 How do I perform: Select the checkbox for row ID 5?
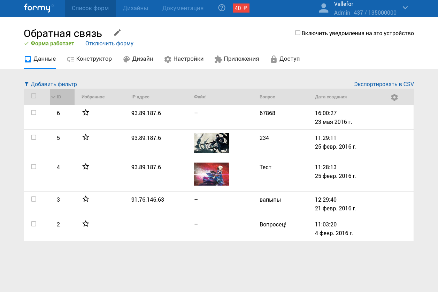[x=33, y=137]
